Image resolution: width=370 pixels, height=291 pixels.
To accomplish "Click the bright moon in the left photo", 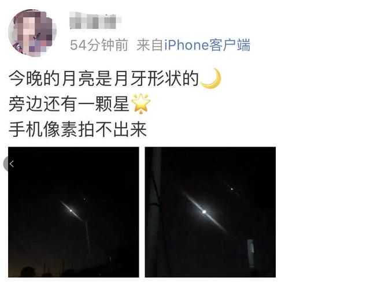I will pos(71,210).
